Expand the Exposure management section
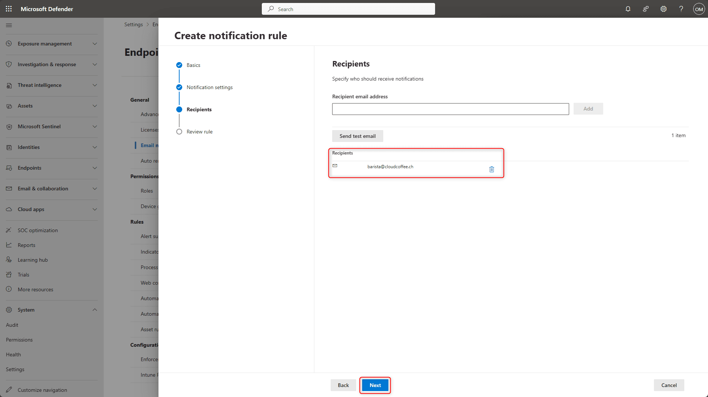 coord(51,44)
